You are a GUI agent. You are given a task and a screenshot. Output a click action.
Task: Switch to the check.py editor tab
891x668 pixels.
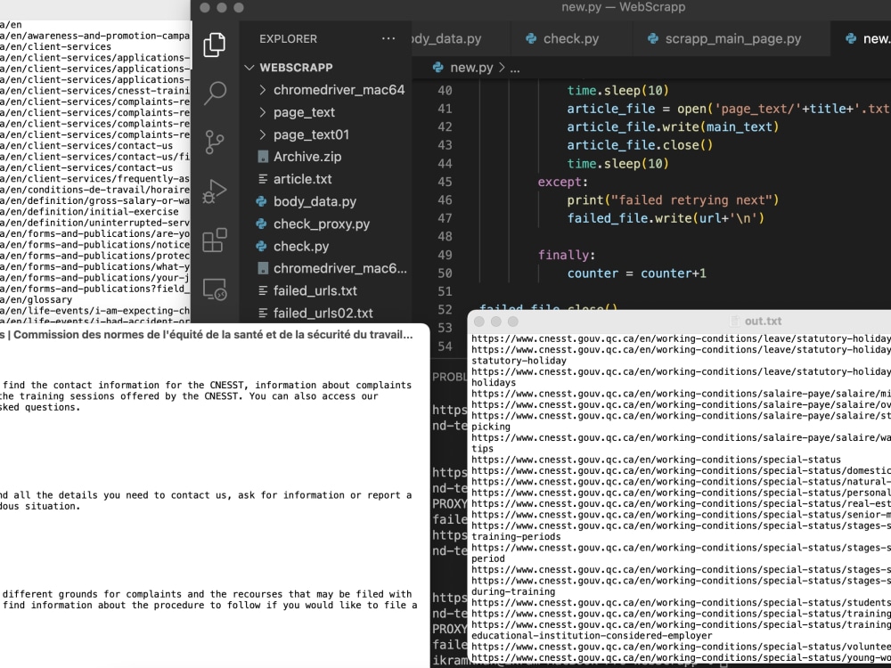pyautogui.click(x=570, y=38)
